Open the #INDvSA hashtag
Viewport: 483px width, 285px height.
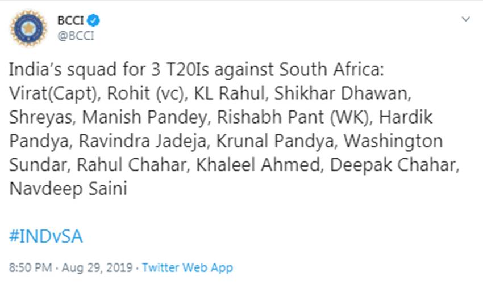coord(46,236)
